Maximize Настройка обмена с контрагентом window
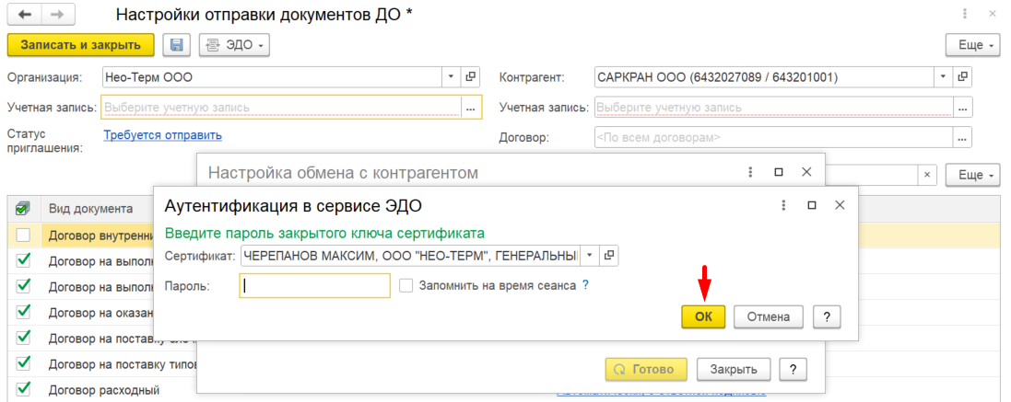The image size is (1011, 402). [x=778, y=172]
